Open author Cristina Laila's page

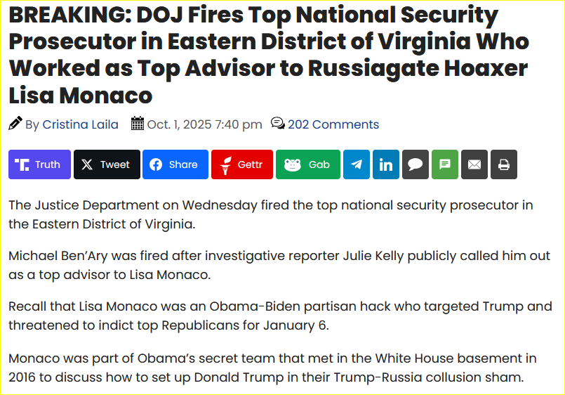tap(80, 124)
